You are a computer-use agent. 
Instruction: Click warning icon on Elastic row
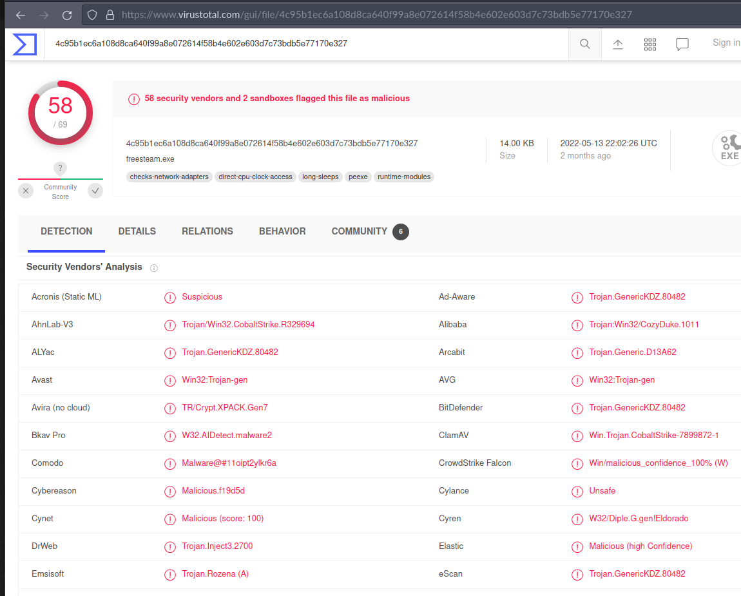(x=577, y=547)
